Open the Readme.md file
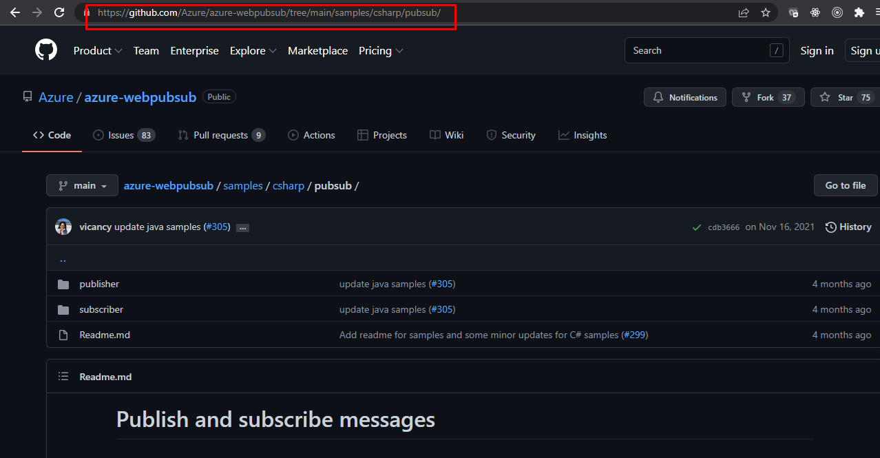 click(x=105, y=335)
